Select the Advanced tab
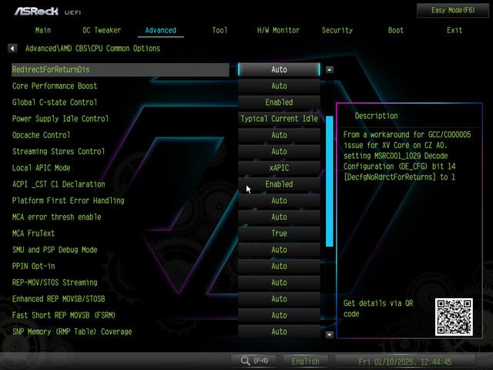The width and height of the screenshot is (493, 370). pos(161,30)
